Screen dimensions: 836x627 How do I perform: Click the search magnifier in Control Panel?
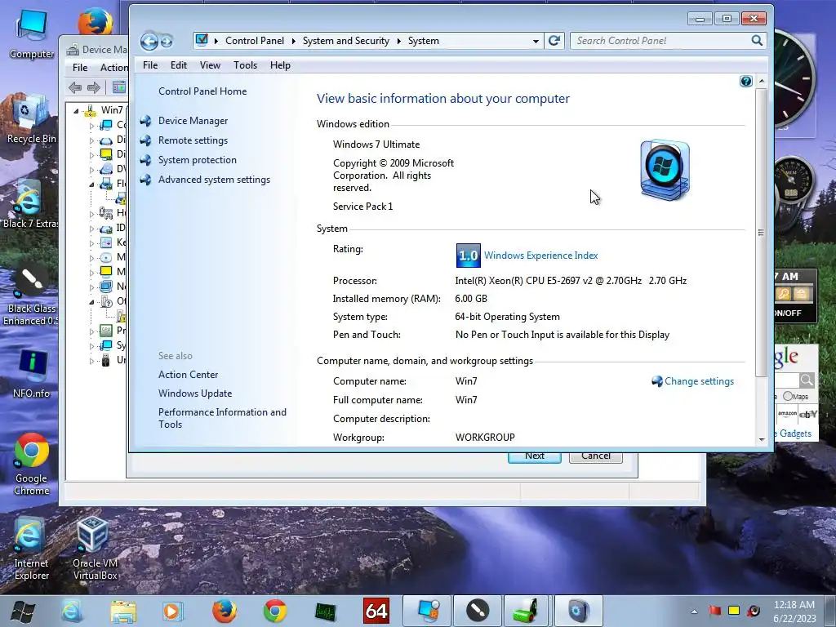click(x=757, y=41)
